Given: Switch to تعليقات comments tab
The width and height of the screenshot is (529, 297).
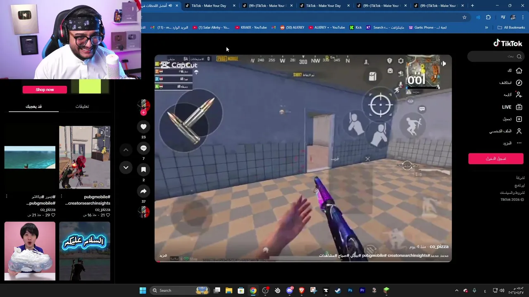Looking at the screenshot, I should (82, 106).
